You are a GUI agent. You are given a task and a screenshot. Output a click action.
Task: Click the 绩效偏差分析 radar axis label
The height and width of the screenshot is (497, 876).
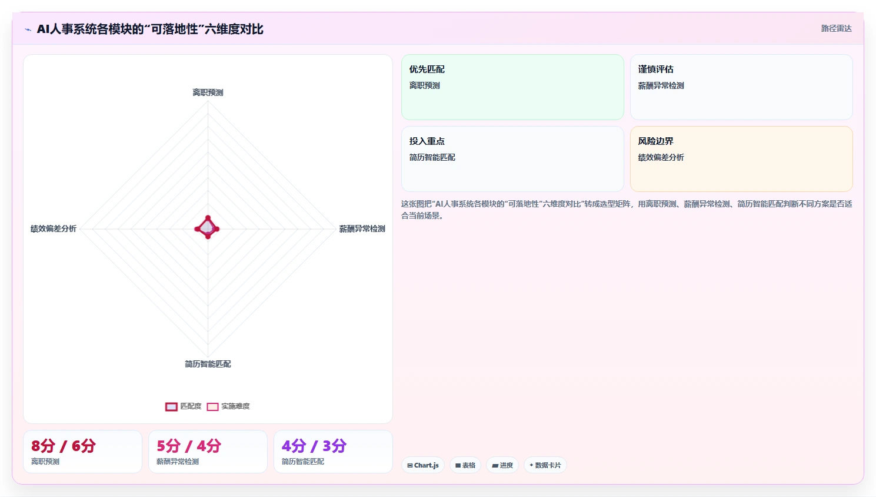54,228
